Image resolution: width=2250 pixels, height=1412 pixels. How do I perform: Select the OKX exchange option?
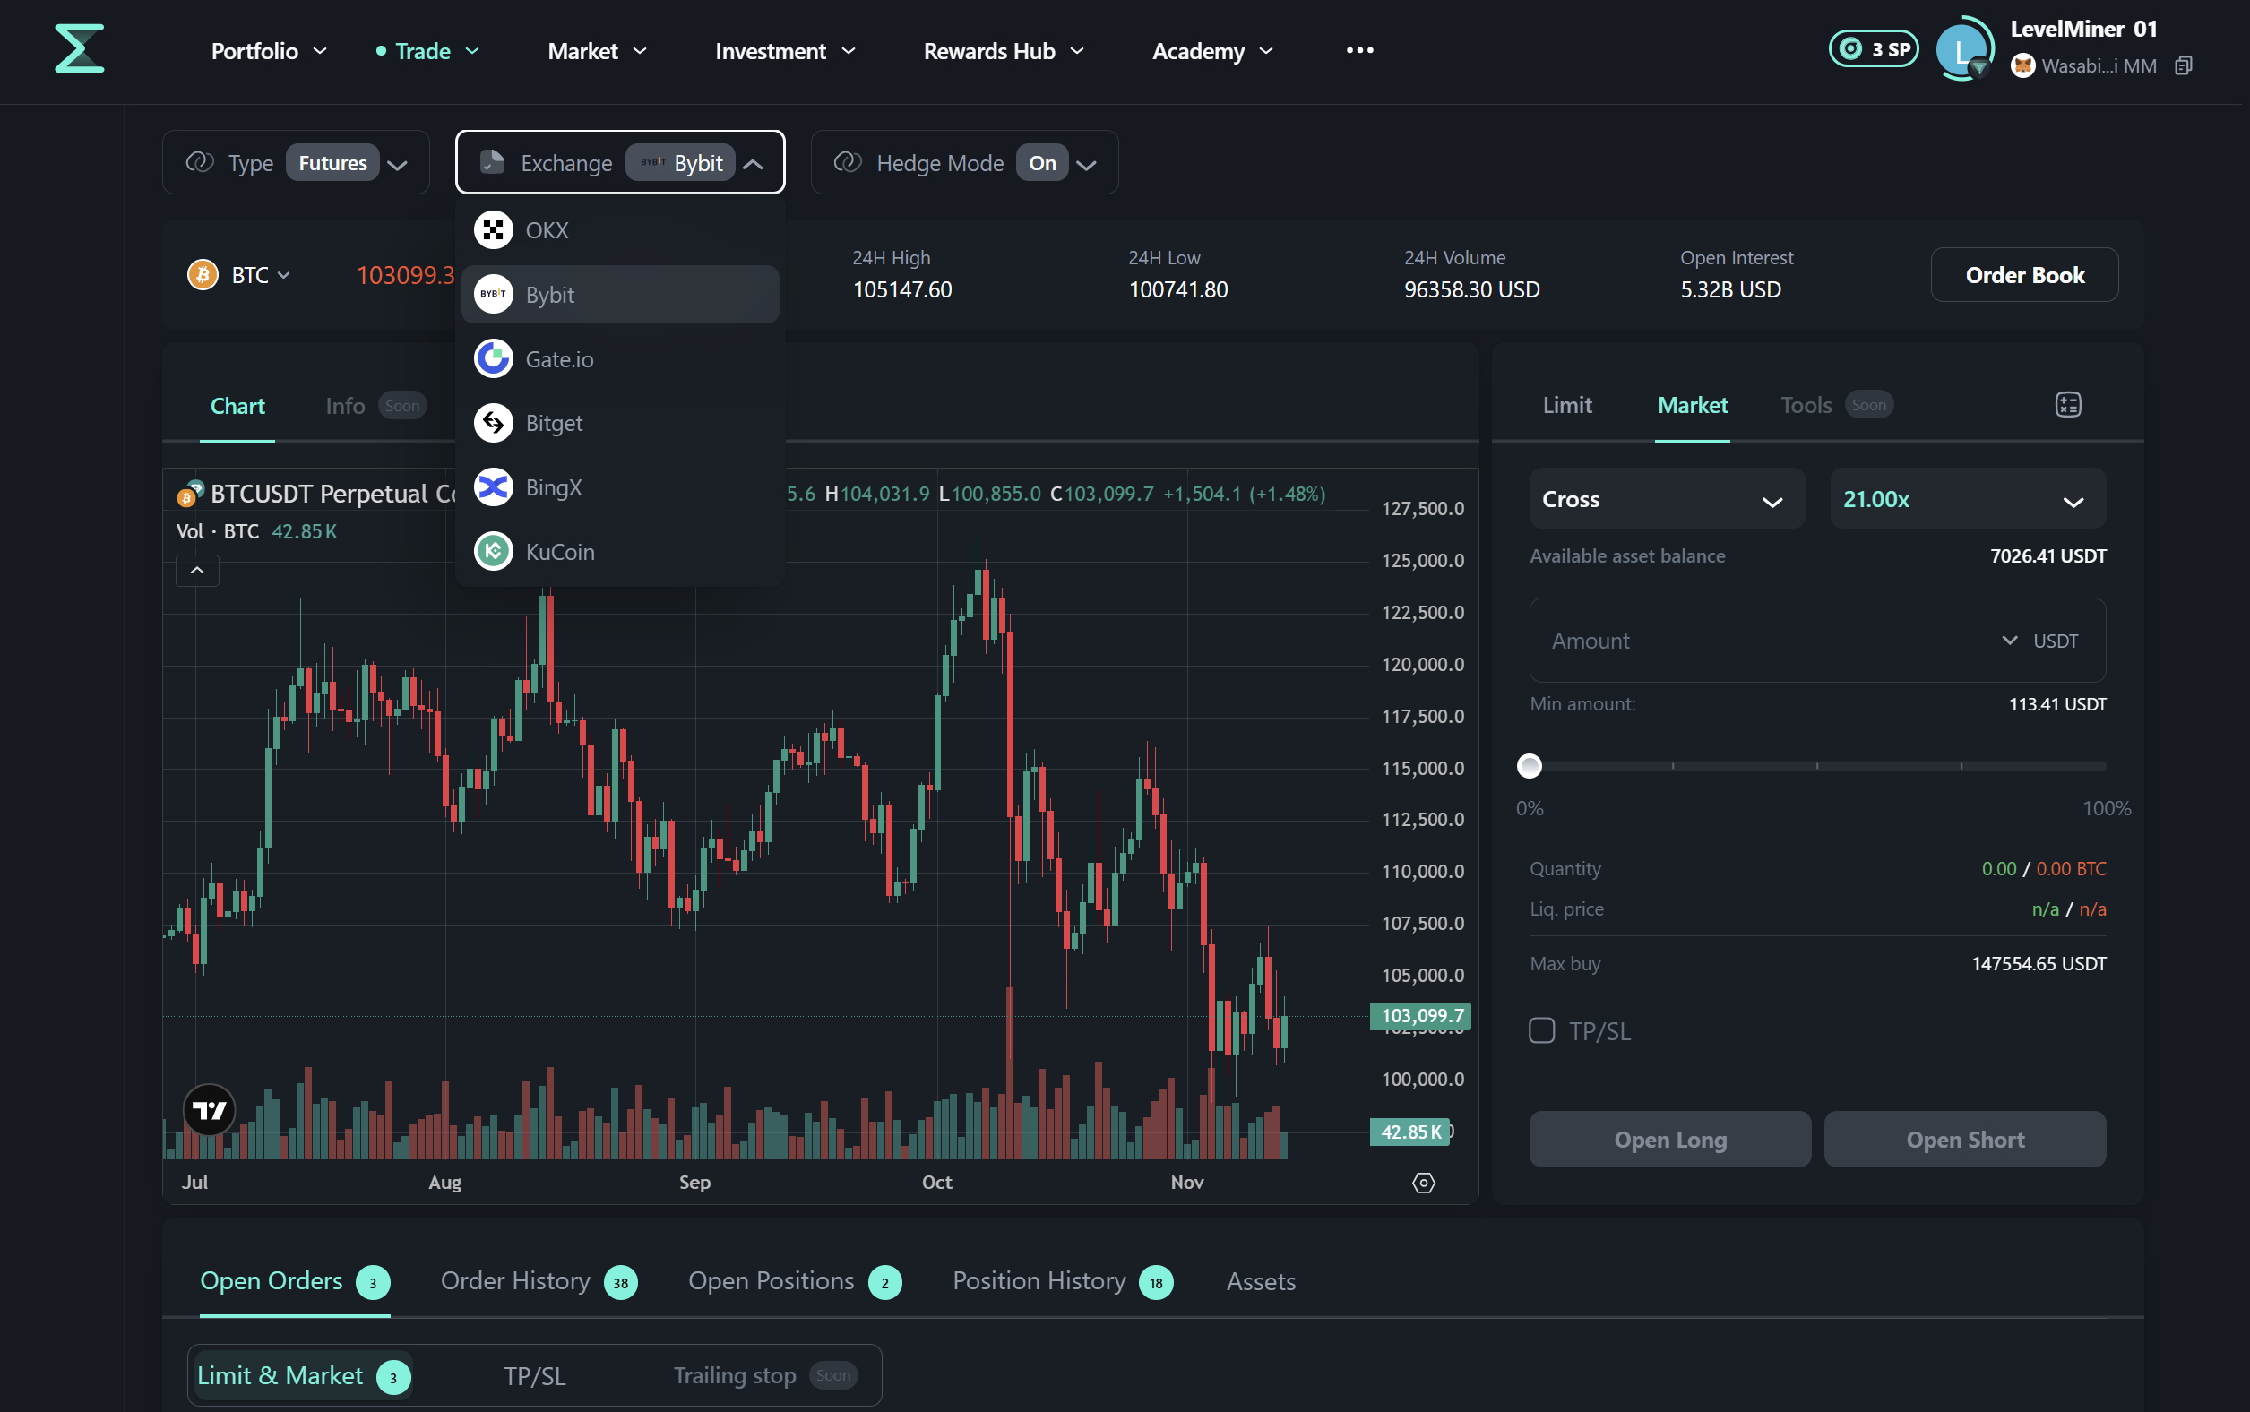(620, 230)
